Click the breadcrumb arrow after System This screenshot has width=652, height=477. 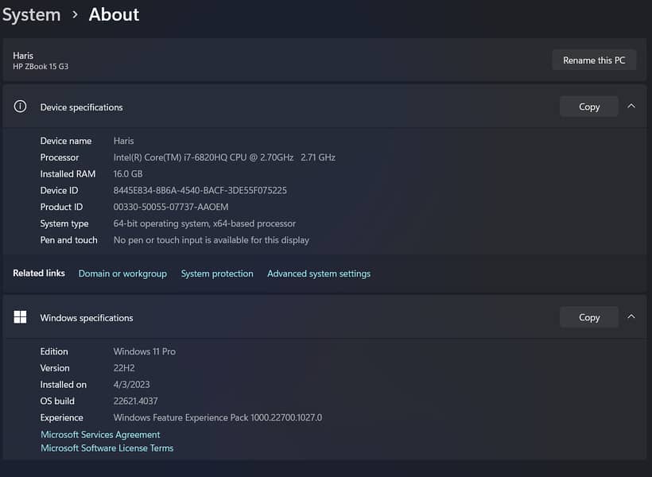pyautogui.click(x=75, y=15)
